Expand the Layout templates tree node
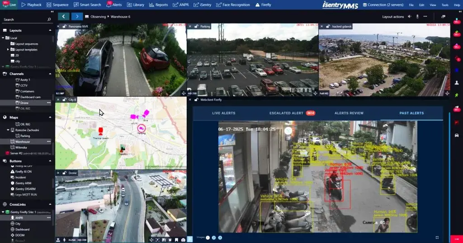 click(8, 49)
